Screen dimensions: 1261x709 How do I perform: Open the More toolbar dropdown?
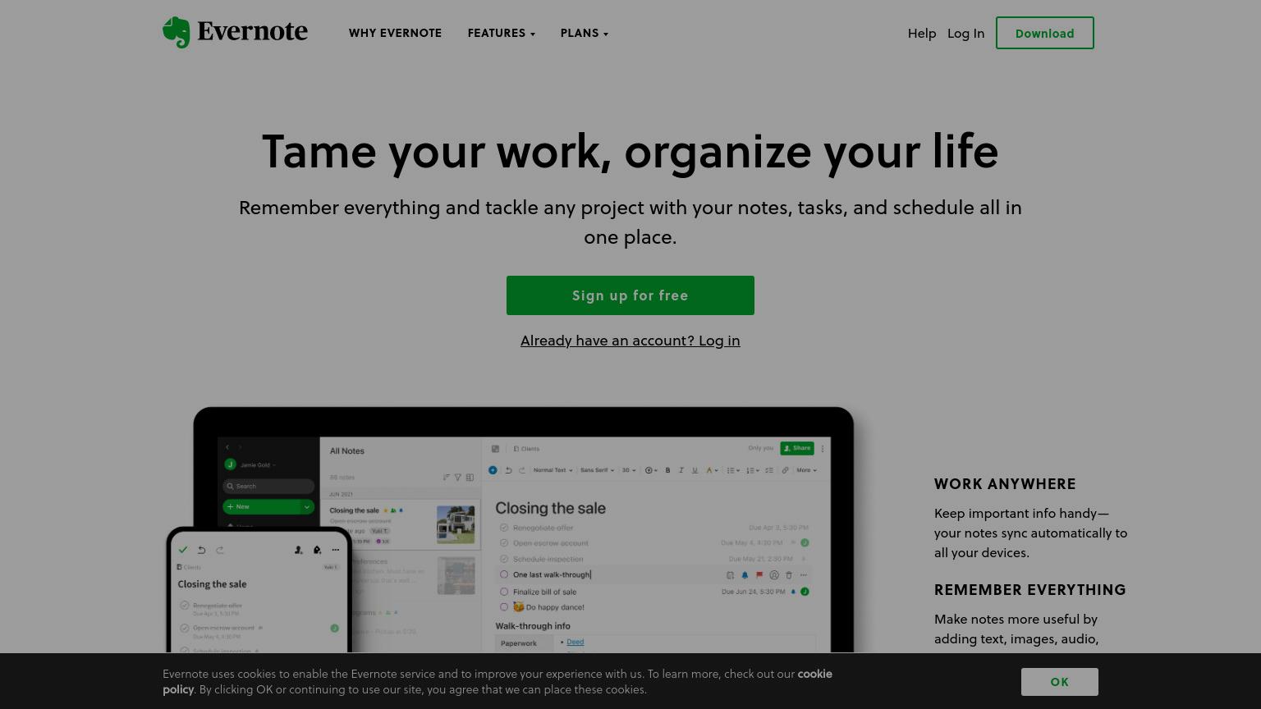(x=806, y=470)
